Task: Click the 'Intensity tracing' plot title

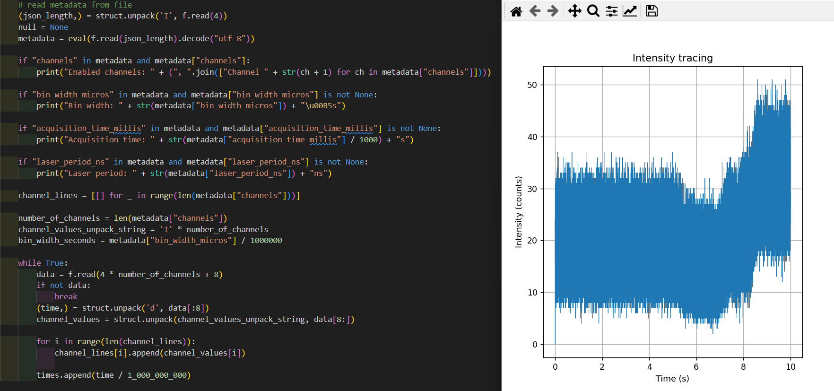Action: 672,58
